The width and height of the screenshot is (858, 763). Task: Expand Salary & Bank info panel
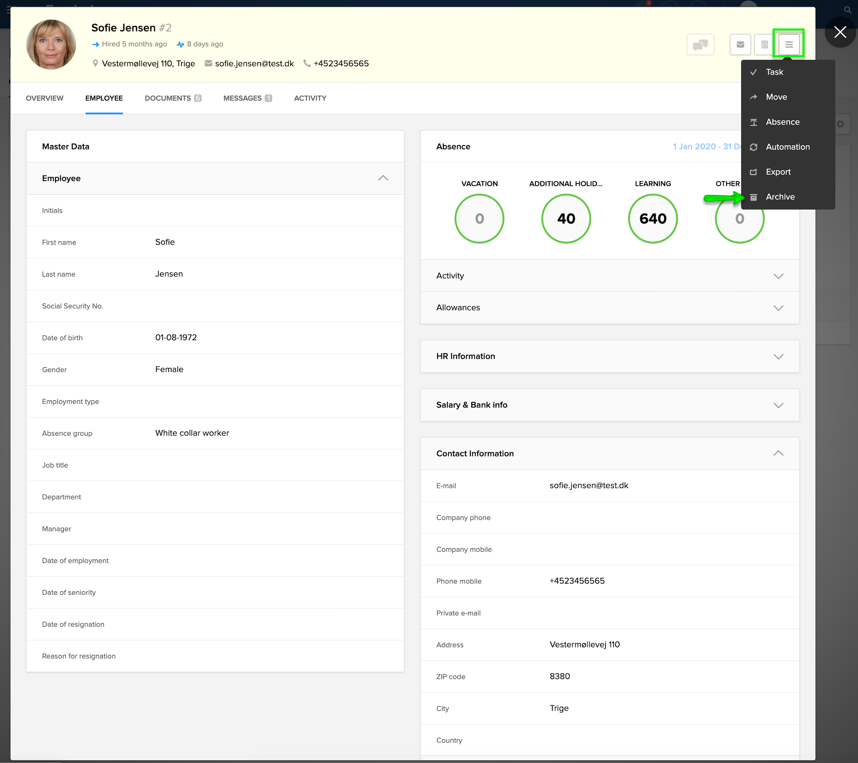[x=778, y=405]
